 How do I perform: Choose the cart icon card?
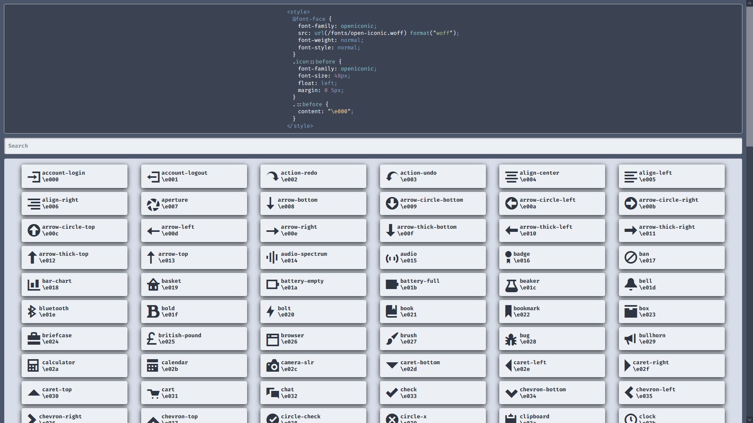click(x=194, y=393)
